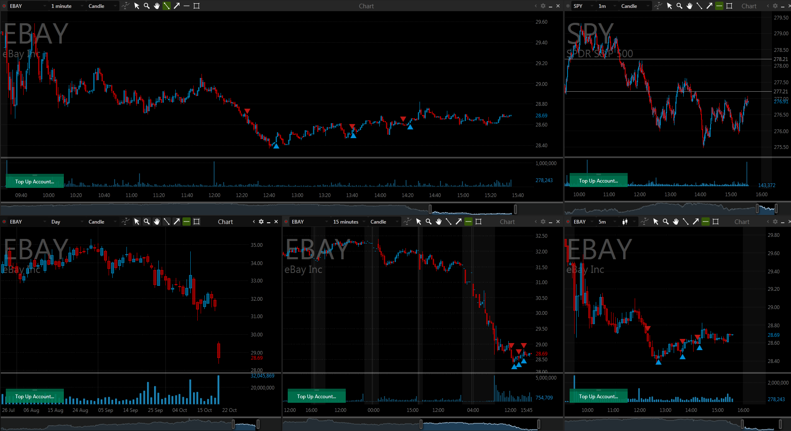
Task: Activate zoom magnifier in EBAY 1 minute chart
Action: pyautogui.click(x=147, y=6)
